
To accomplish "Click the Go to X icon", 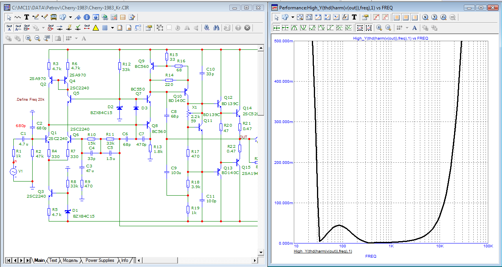I will [x=425, y=17].
